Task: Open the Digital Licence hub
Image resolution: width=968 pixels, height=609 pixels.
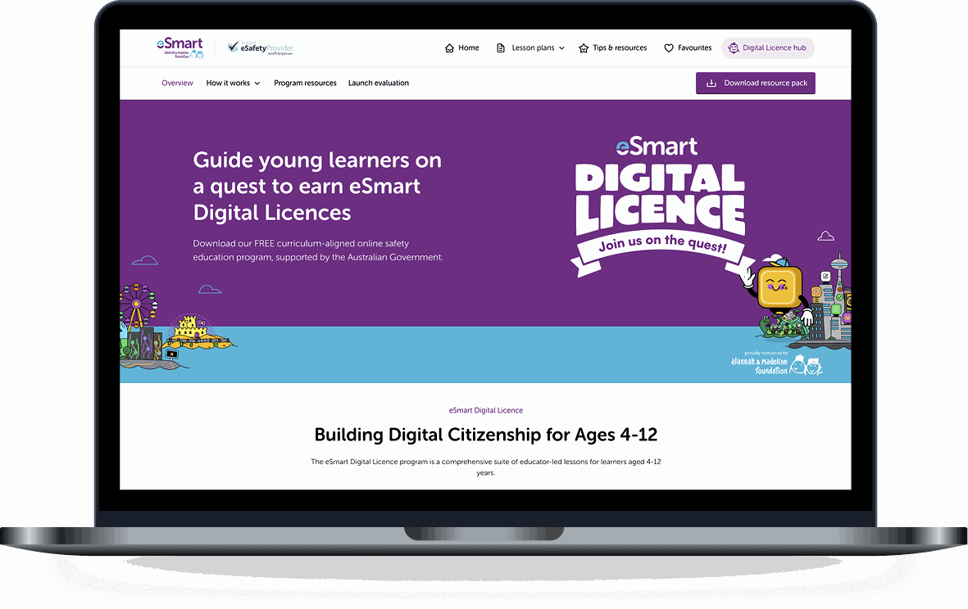Action: [x=768, y=48]
